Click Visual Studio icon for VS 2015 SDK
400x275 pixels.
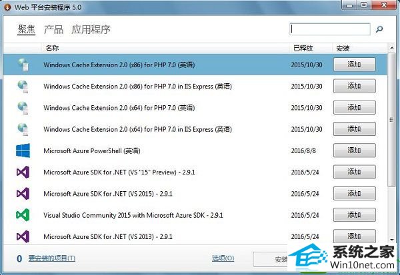pyautogui.click(x=23, y=194)
